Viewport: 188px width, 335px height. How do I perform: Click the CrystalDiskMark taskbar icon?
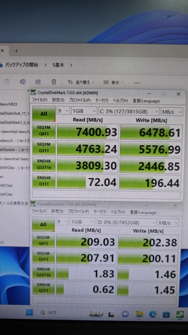(x=180, y=315)
